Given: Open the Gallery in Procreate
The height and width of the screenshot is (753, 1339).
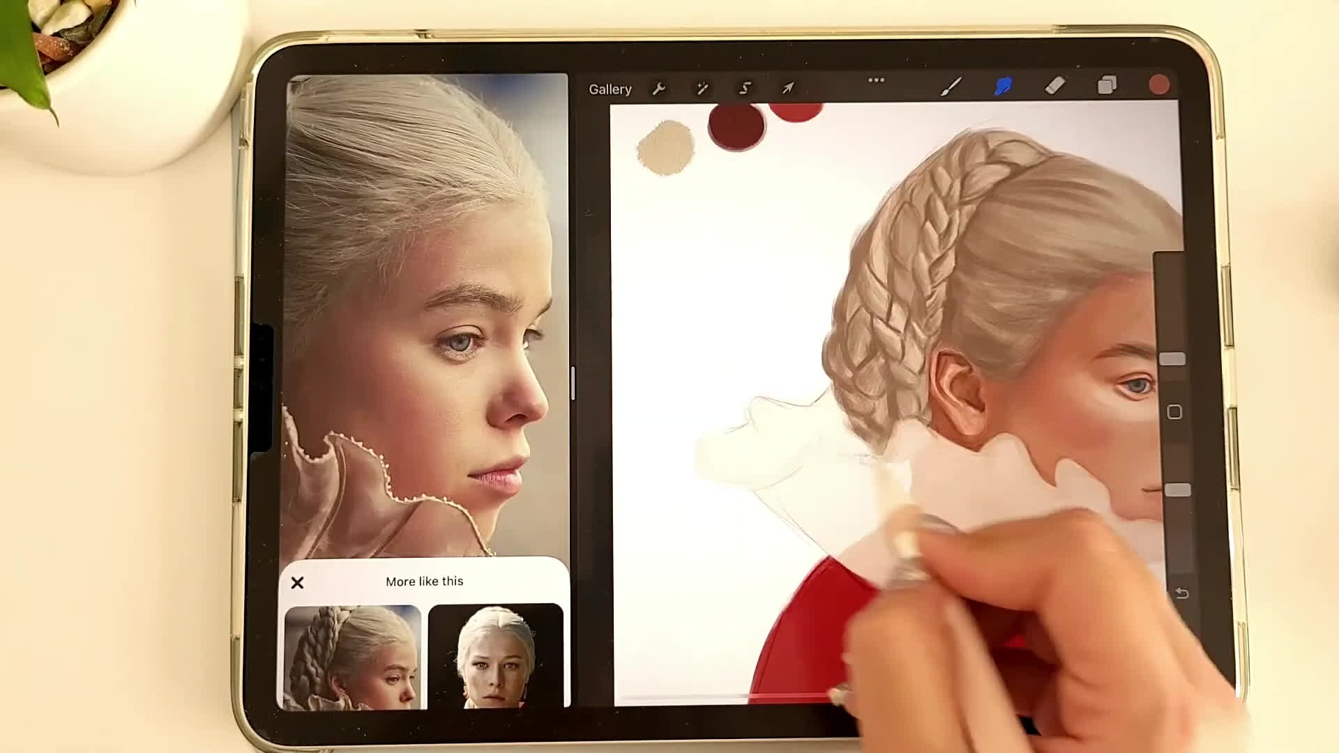Looking at the screenshot, I should [x=610, y=89].
